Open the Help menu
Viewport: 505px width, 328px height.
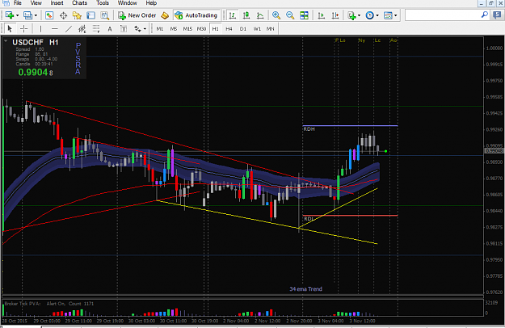click(x=151, y=3)
